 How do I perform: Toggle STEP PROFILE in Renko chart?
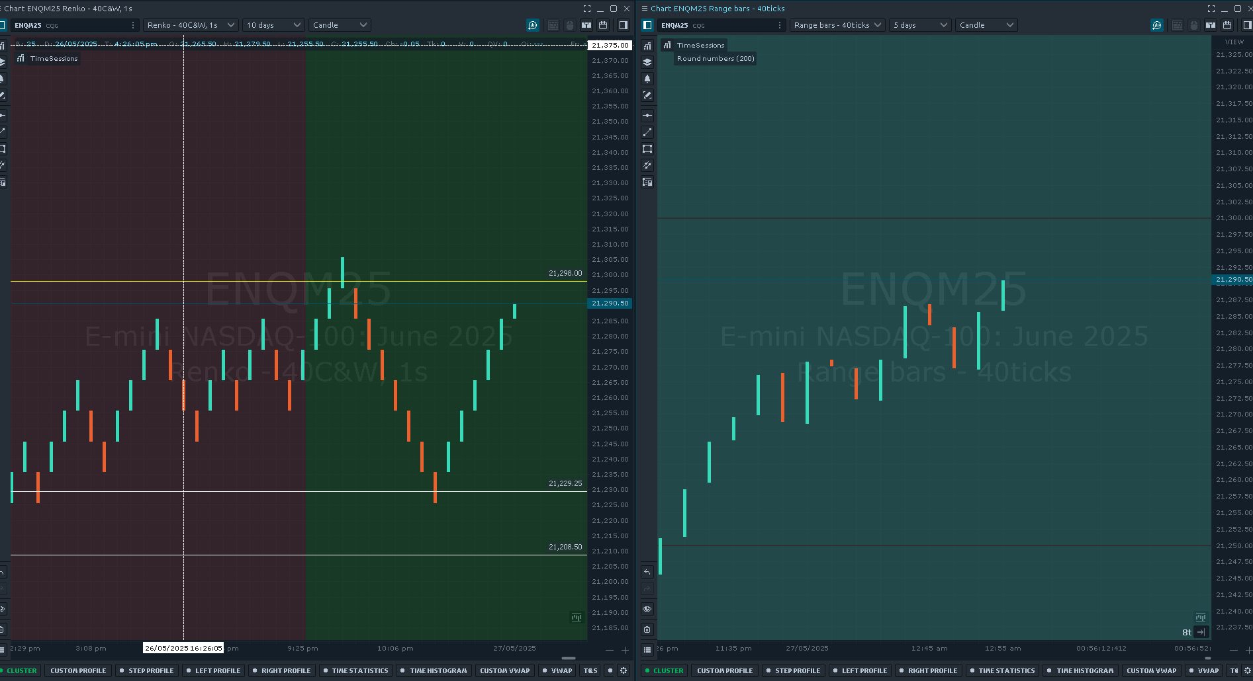click(146, 670)
